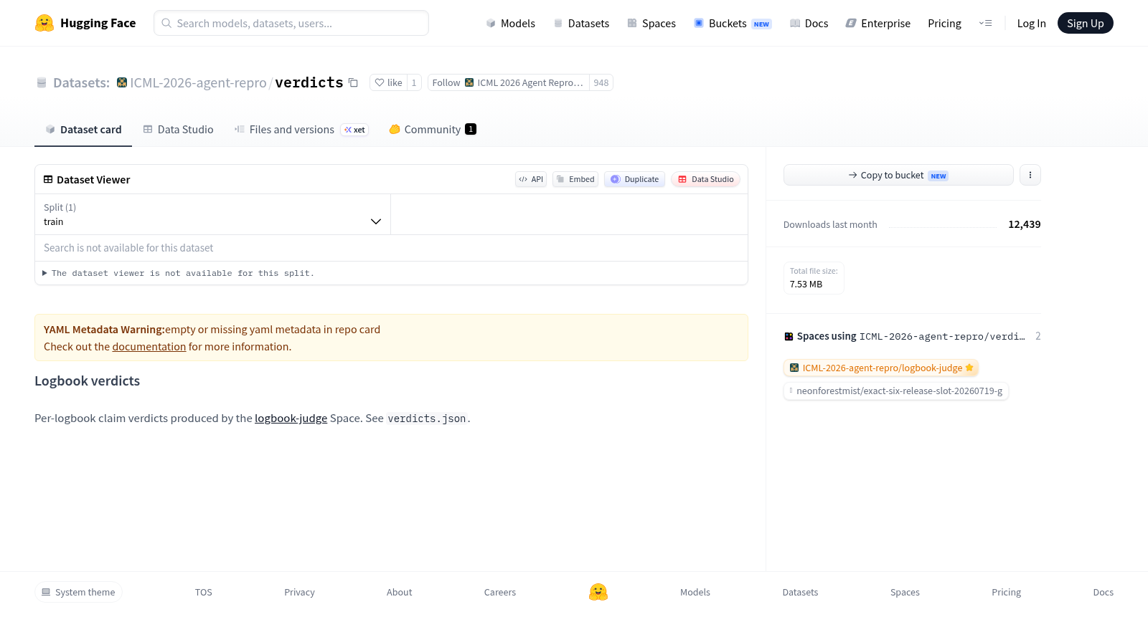Click the follower count 948

tap(601, 82)
